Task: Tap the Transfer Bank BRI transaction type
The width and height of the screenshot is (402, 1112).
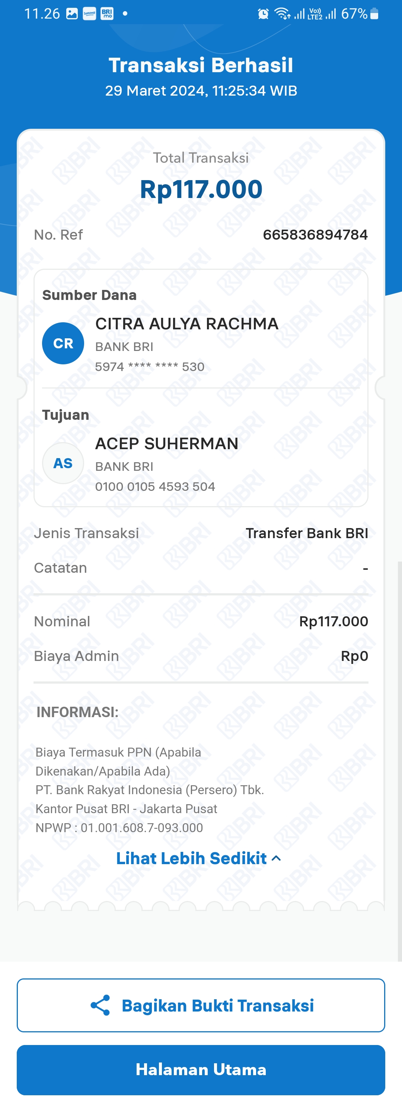Action: coord(307,533)
